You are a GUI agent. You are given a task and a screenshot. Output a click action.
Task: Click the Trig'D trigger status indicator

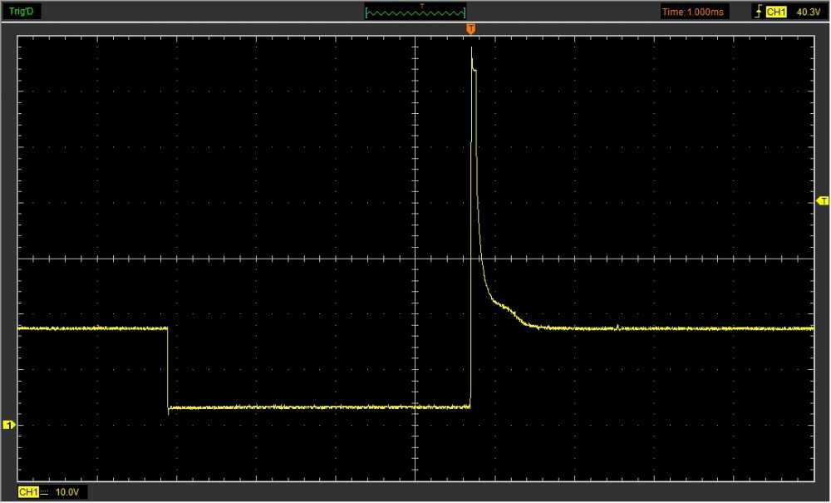[22, 12]
